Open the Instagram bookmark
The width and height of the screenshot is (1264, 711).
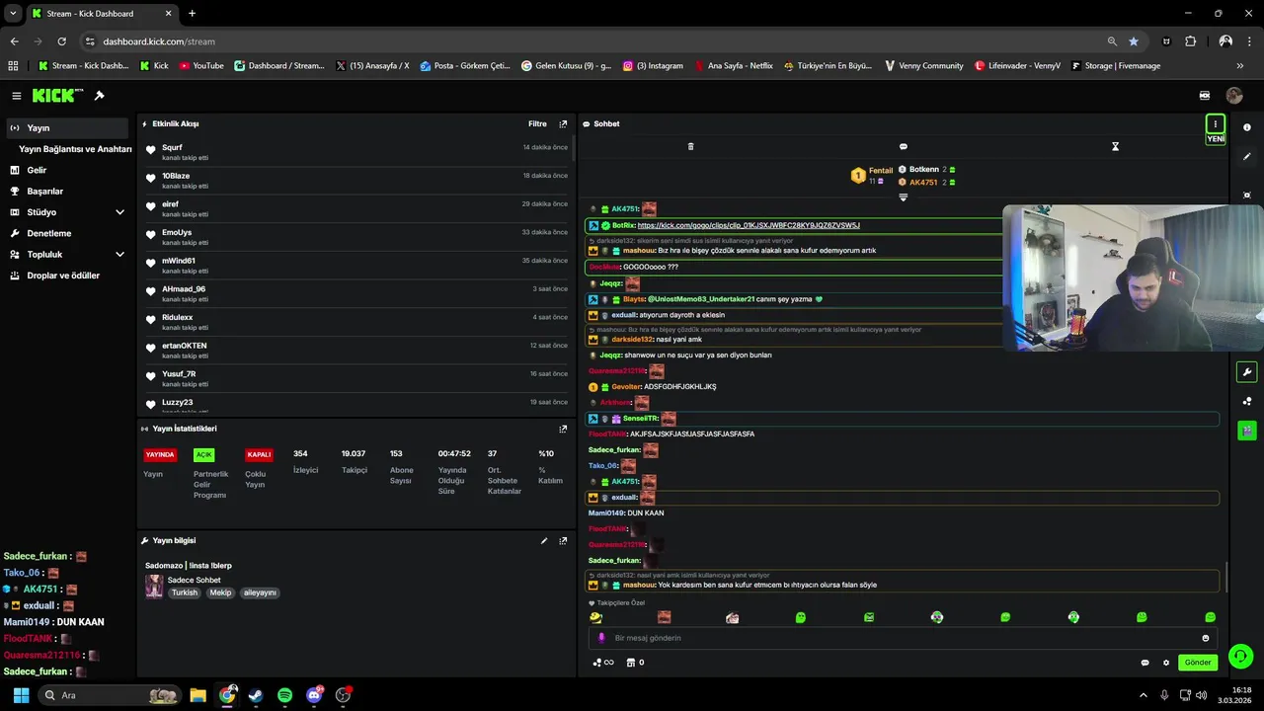[653, 66]
